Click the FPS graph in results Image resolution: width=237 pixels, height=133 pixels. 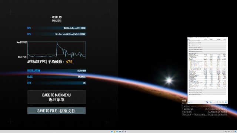pyautogui.click(x=57, y=50)
